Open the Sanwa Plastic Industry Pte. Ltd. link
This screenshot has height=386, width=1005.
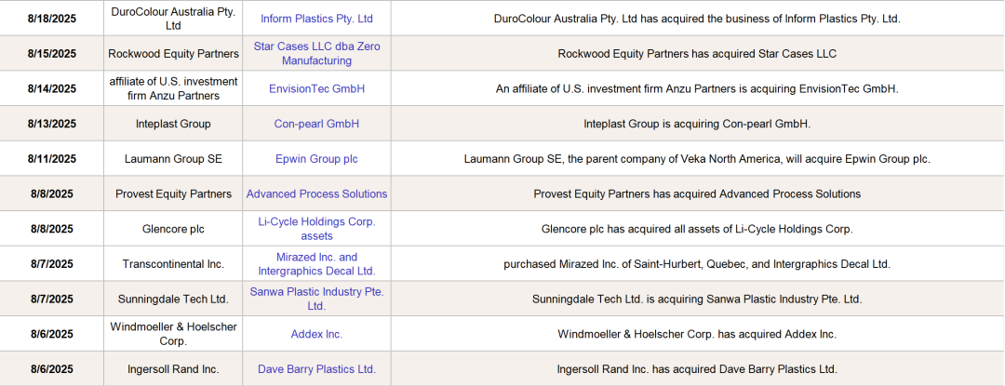click(316, 299)
